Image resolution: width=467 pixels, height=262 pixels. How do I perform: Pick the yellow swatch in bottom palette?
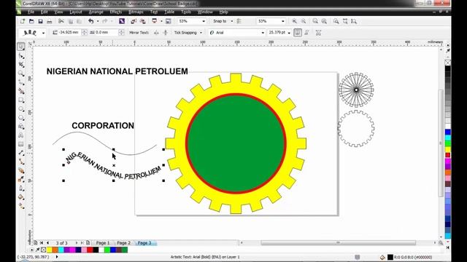click(50, 250)
